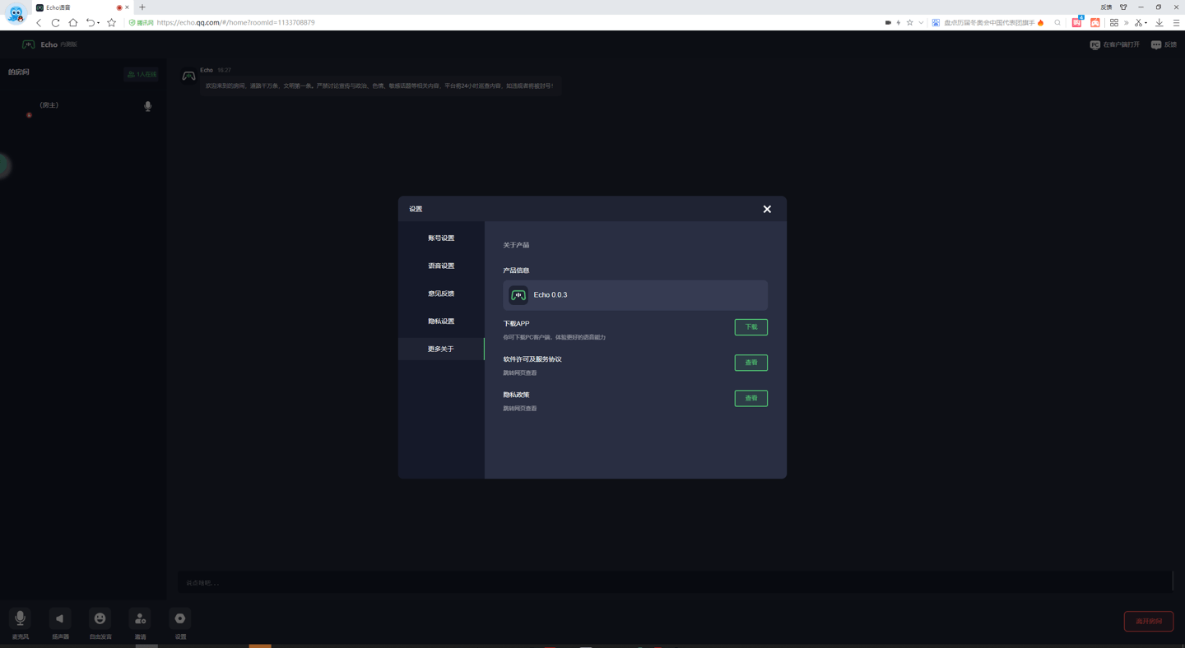Viewport: 1185px width, 648px height.
Task: Open the red 购 shopping extension
Action: tap(1077, 23)
